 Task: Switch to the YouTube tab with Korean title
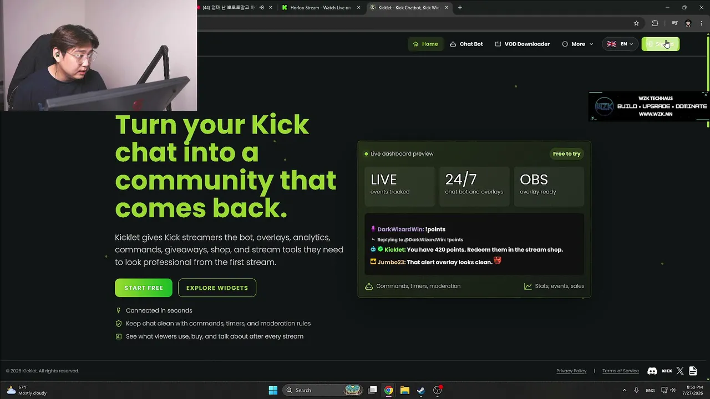tap(236, 8)
